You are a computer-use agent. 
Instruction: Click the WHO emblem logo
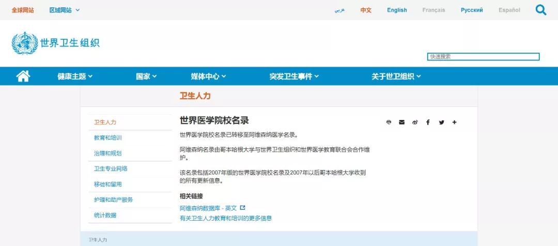point(25,43)
